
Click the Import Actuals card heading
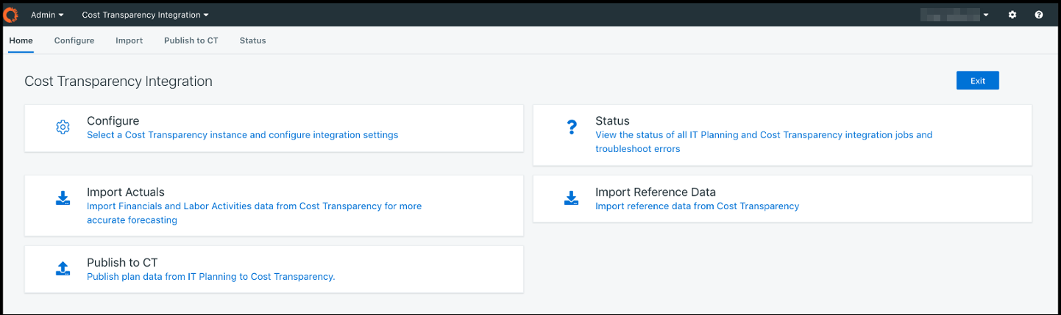(126, 192)
